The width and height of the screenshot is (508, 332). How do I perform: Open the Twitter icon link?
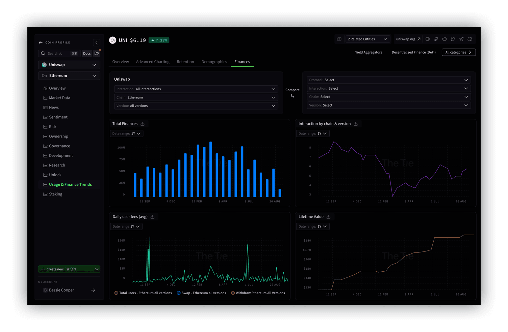tap(453, 39)
